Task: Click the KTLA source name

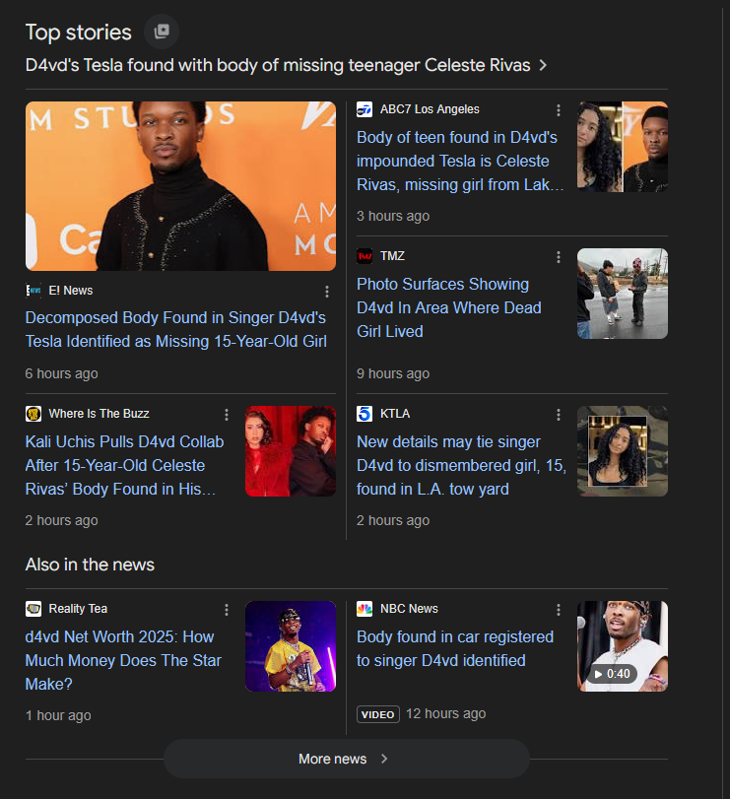Action: point(395,414)
